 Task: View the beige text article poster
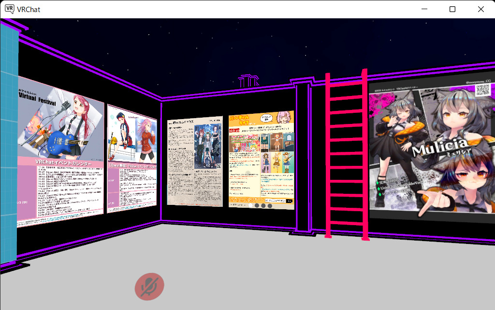pos(195,162)
